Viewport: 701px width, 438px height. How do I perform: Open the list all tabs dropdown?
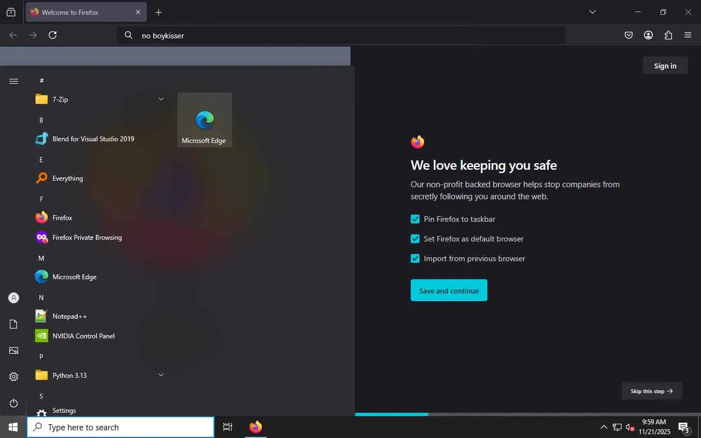[x=592, y=12]
